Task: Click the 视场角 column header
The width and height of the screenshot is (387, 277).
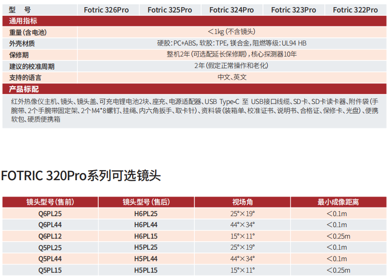Action: 242,202
